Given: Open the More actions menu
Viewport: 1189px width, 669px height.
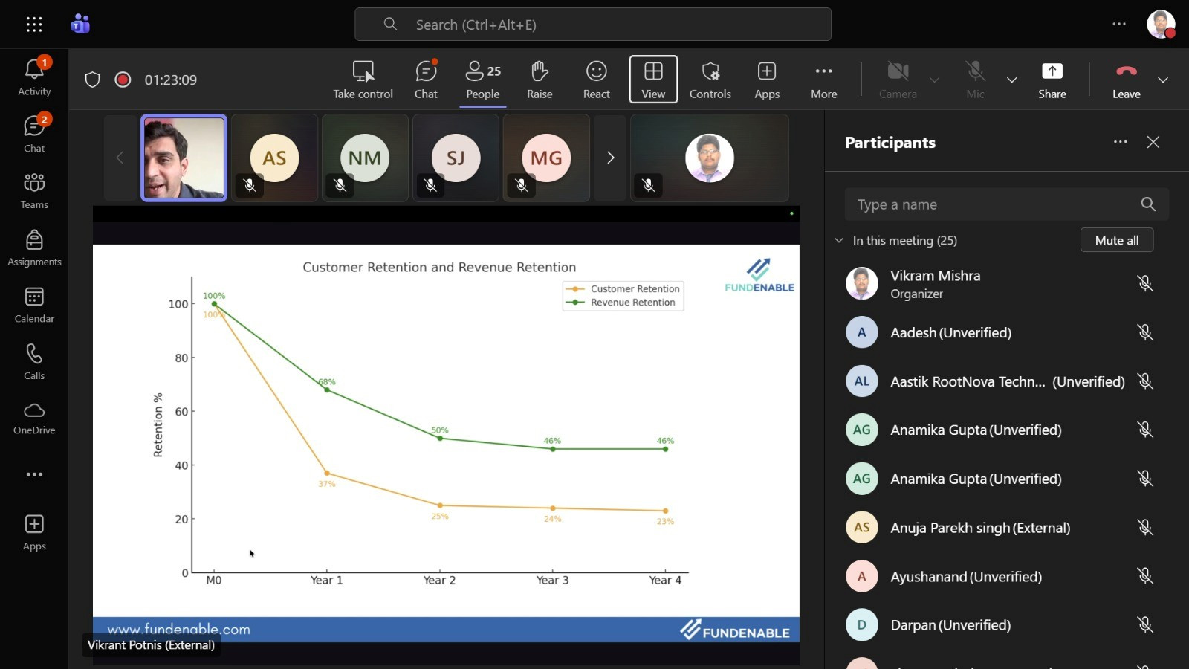Looking at the screenshot, I should 823,80.
